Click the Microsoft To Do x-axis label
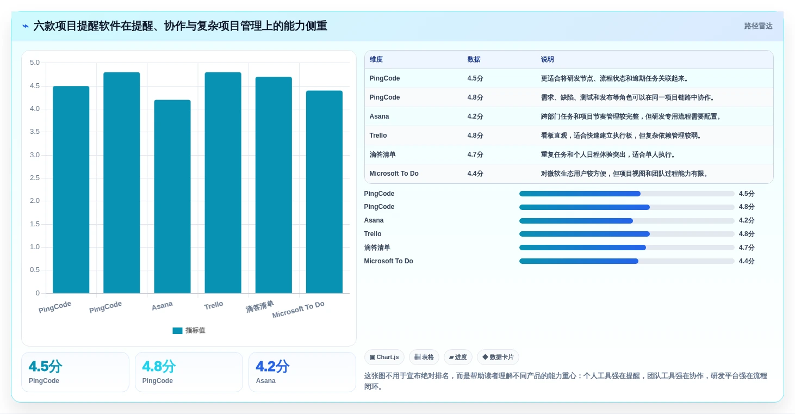795x414 pixels. point(299,310)
